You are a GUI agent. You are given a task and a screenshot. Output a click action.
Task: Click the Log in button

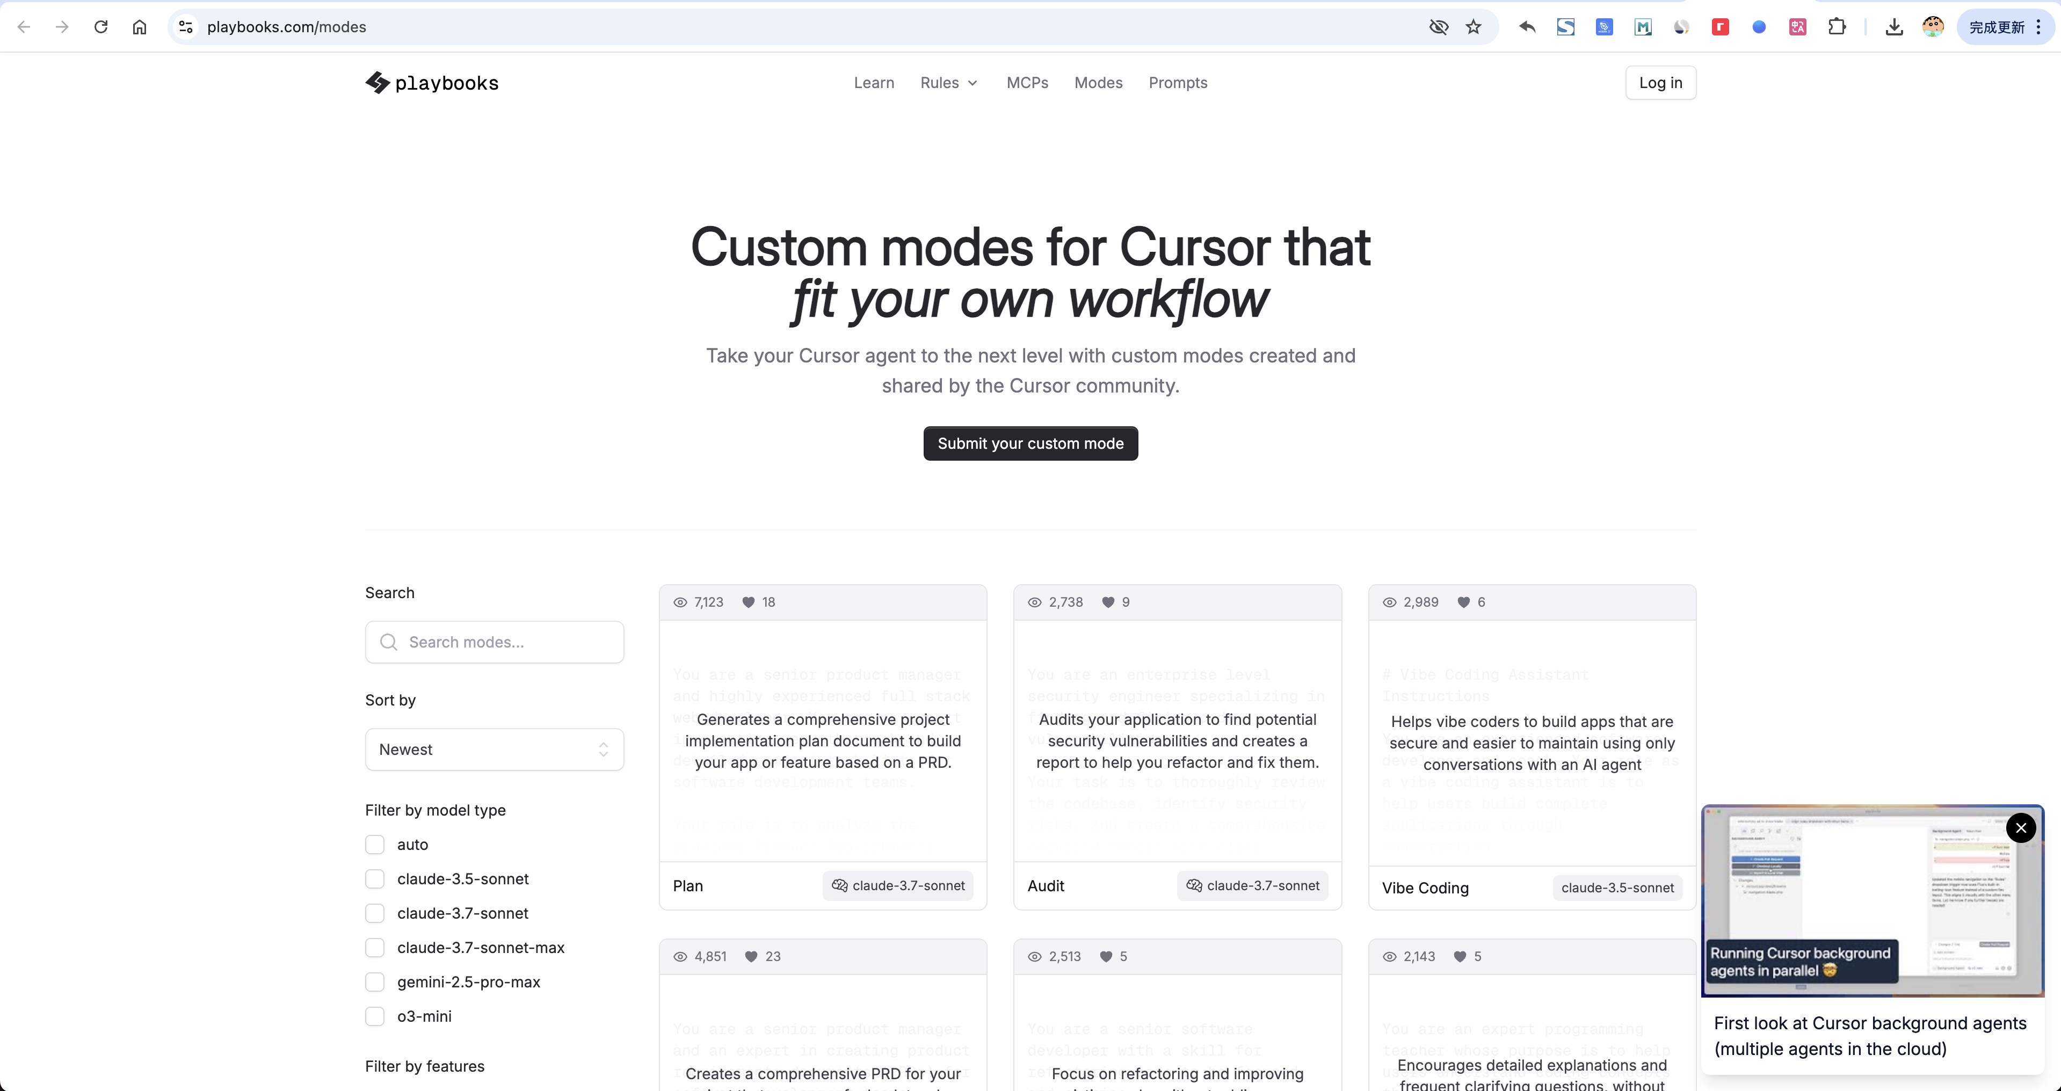pos(1660,82)
